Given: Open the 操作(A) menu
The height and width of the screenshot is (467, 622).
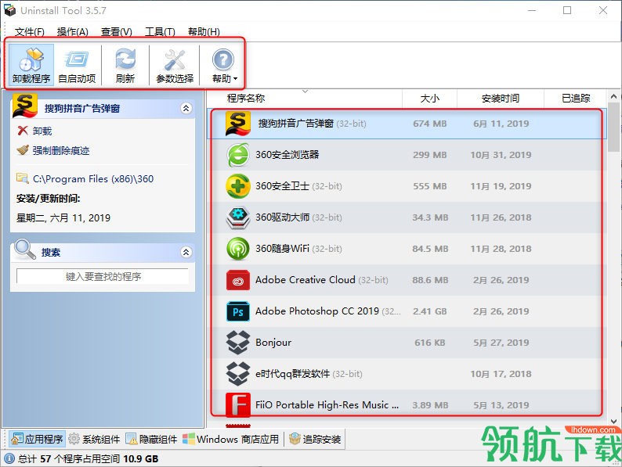Looking at the screenshot, I should click(73, 31).
